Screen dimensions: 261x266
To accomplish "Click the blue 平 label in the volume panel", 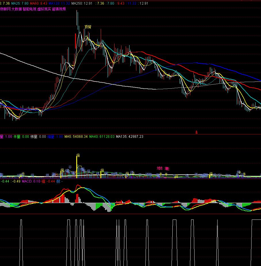I will 70,167.
